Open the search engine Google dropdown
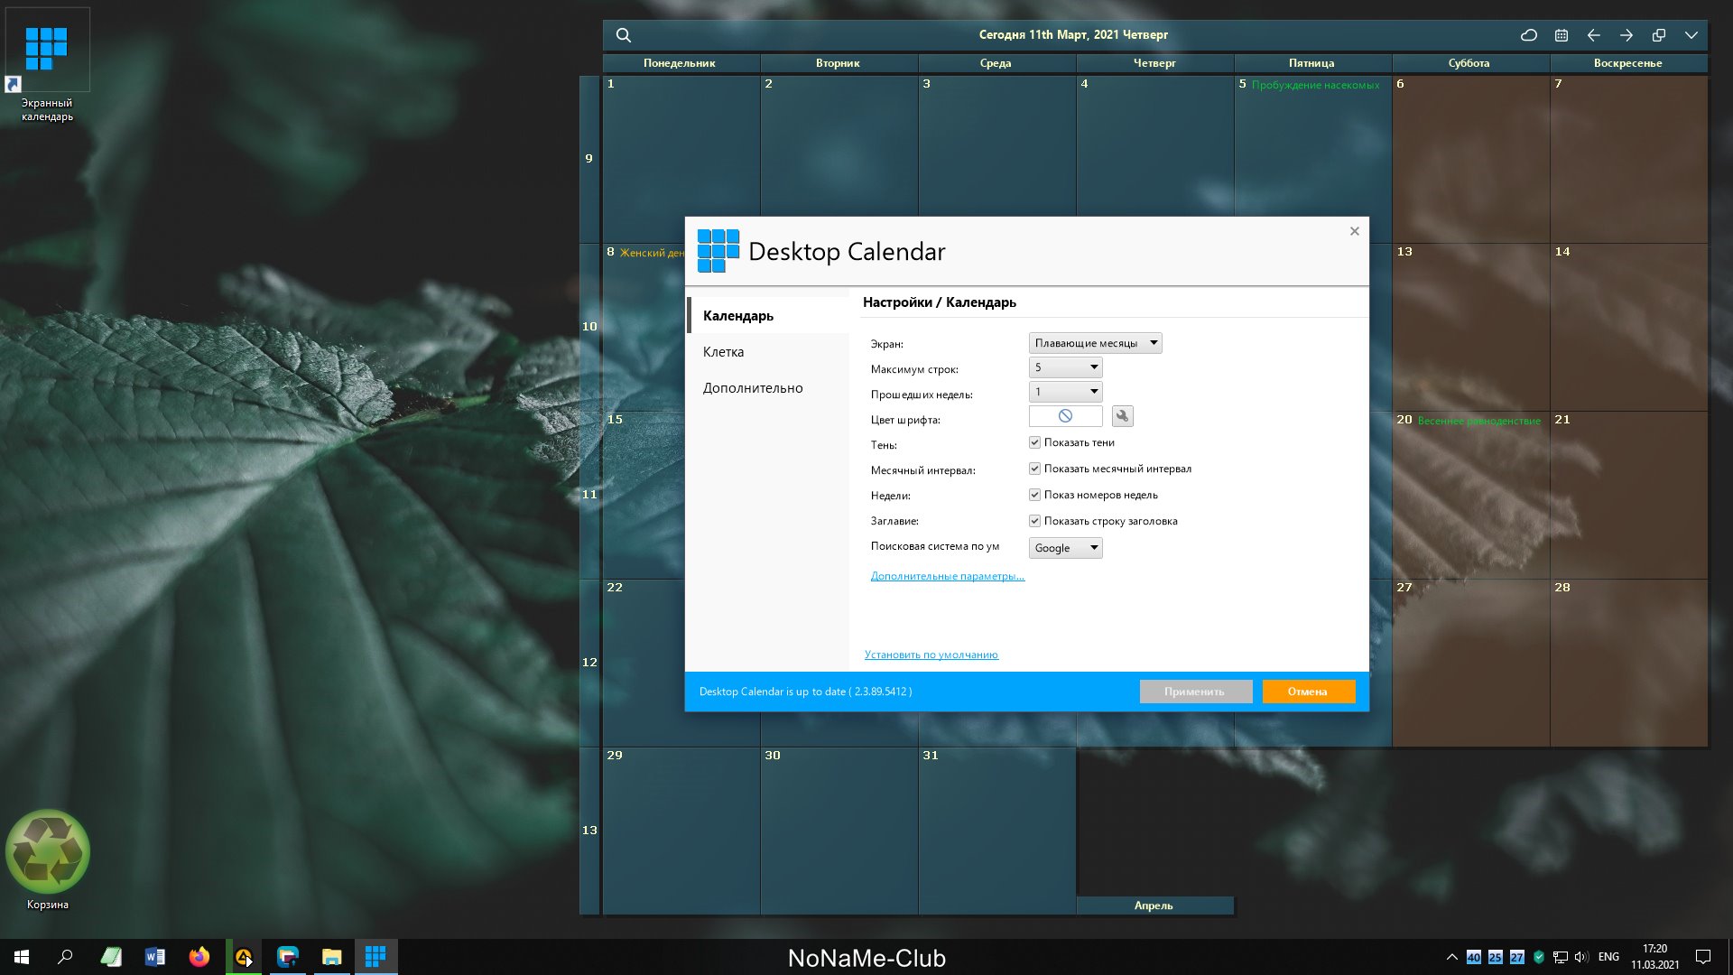1733x975 pixels. 1066,548
